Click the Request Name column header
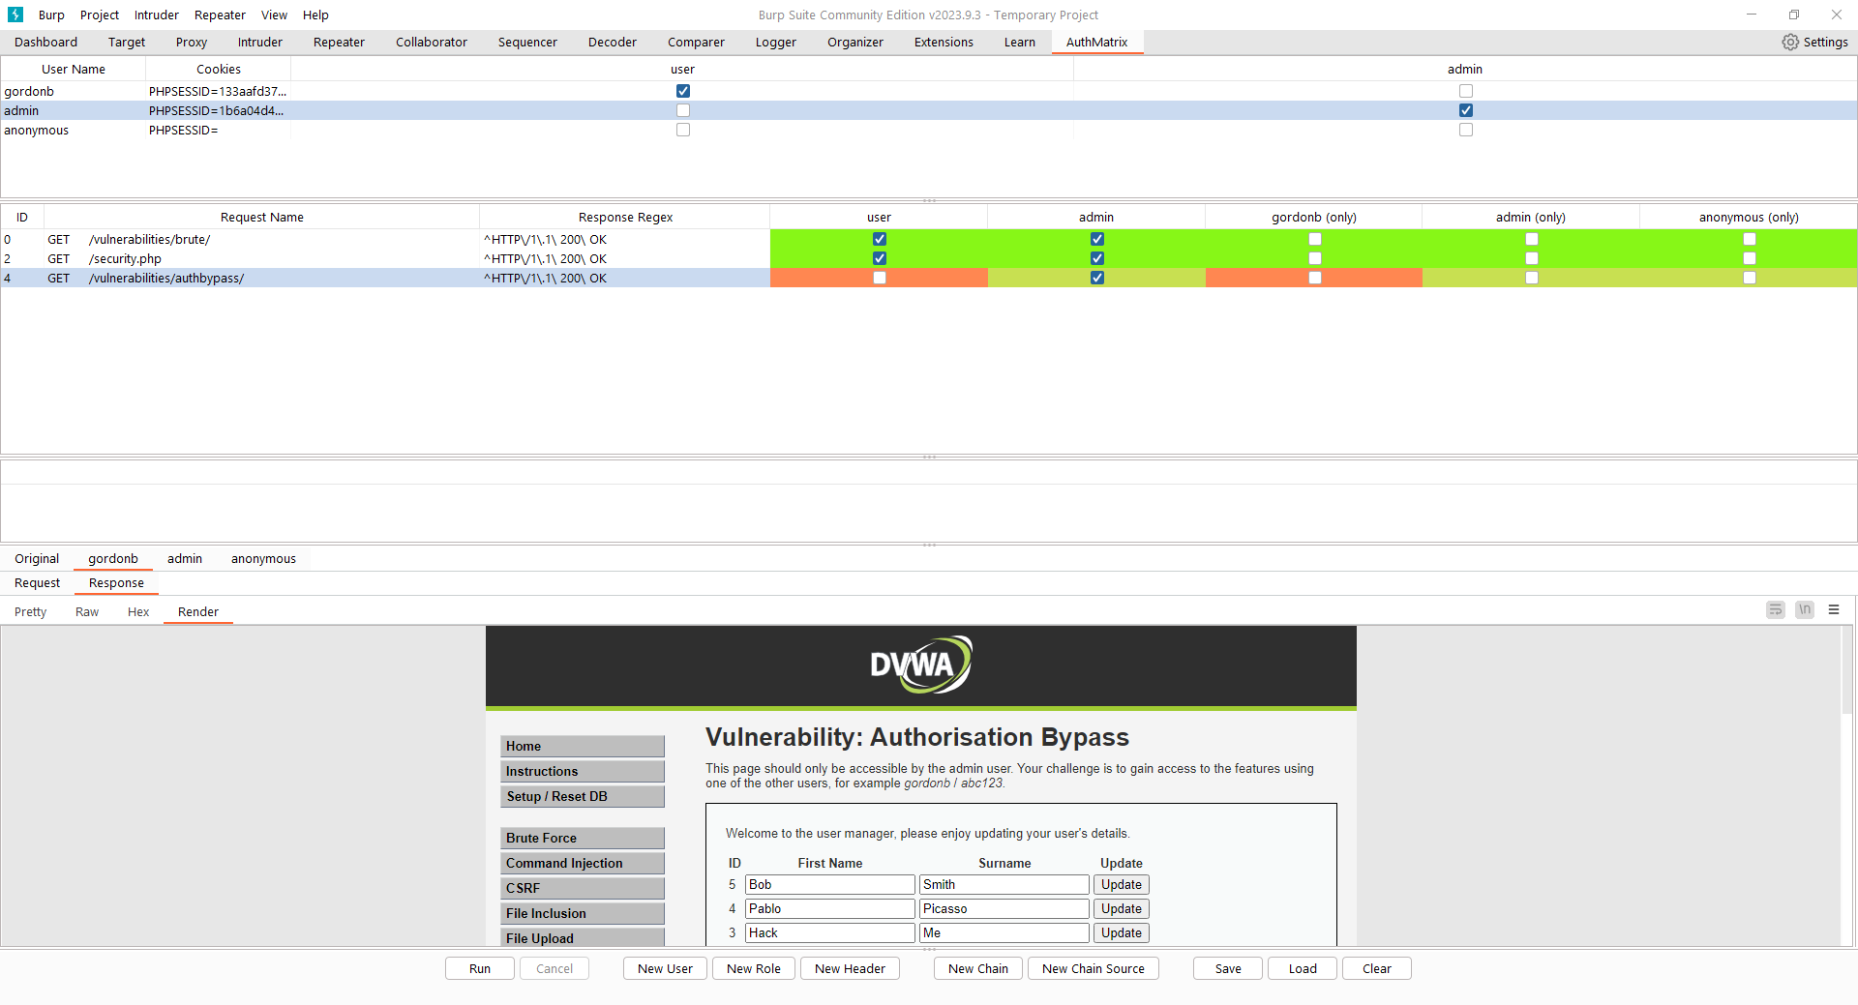The image size is (1858, 1005). 261,217
